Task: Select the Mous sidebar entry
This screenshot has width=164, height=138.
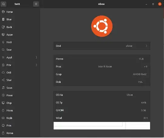Action: 20,110
